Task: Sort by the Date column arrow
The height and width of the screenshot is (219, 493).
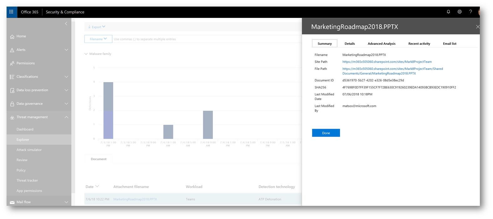Action: (x=97, y=186)
